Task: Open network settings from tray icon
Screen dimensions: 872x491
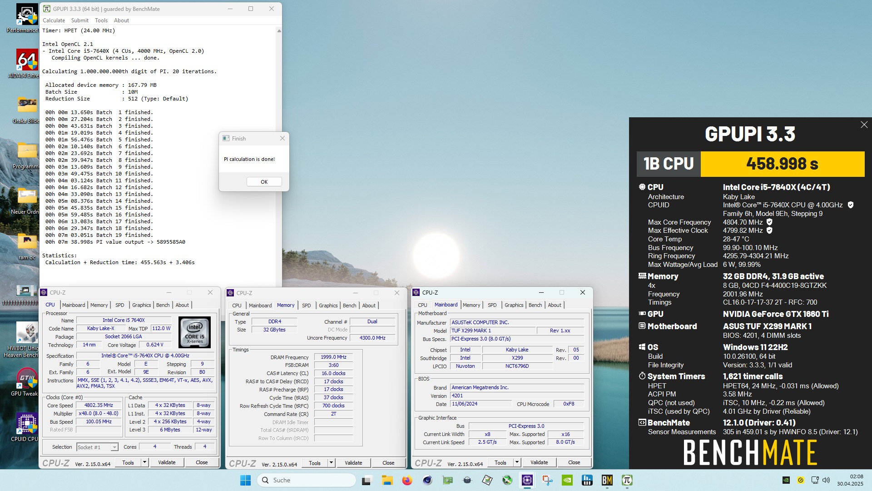Action: [815, 480]
